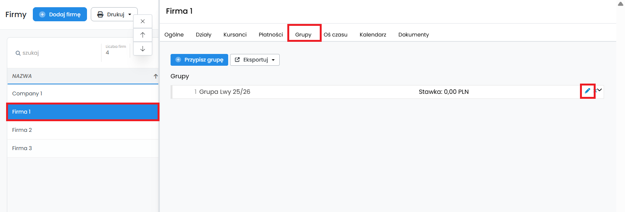625x212 pixels.
Task: Go to the Kursanci tab
Action: tap(235, 35)
